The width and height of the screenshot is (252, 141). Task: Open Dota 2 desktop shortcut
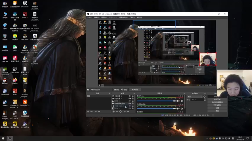click(x=25, y=15)
